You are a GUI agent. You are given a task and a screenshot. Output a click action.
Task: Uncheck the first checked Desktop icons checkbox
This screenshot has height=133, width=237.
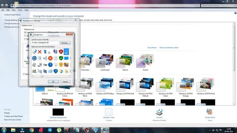tap(25, 33)
